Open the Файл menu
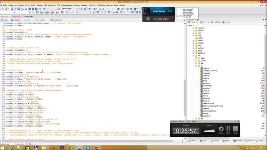Image resolution: width=267 pixels, height=150 pixels. point(5,5)
